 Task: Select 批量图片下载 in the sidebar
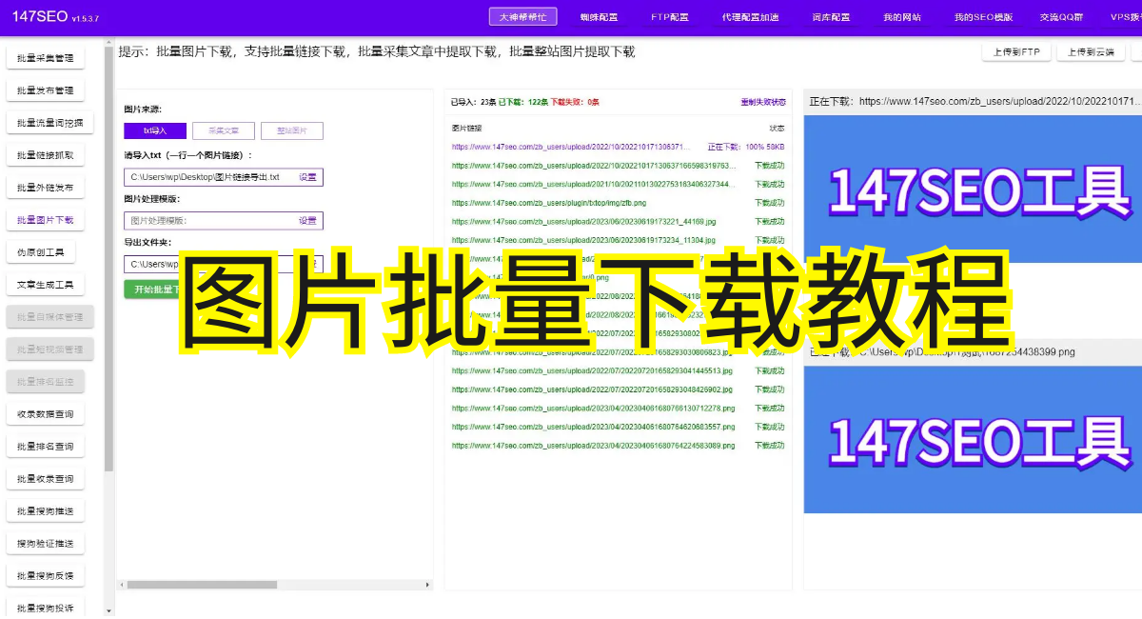pyautogui.click(x=45, y=221)
